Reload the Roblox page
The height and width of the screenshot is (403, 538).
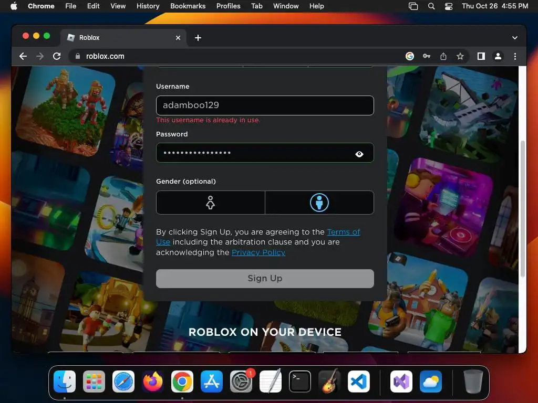[x=57, y=56]
